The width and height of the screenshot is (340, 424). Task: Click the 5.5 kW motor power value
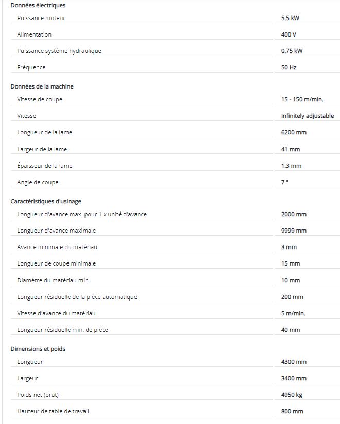pos(290,18)
